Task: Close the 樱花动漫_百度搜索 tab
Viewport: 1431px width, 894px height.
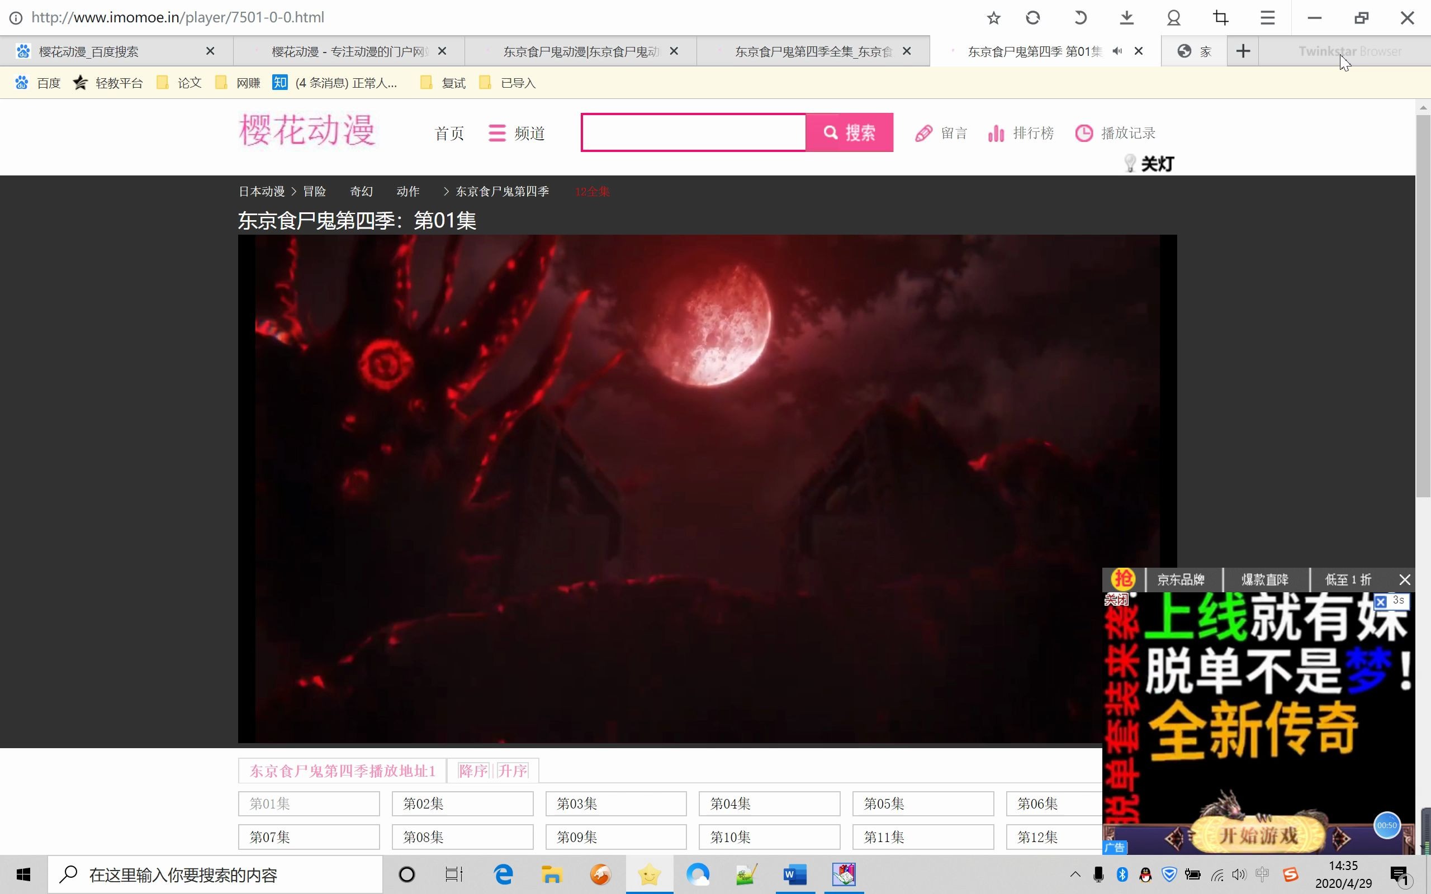Action: coord(210,51)
